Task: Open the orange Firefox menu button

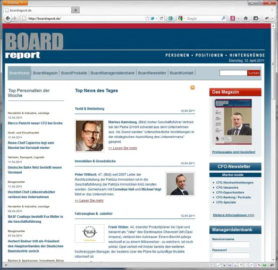Action: coord(15,3)
